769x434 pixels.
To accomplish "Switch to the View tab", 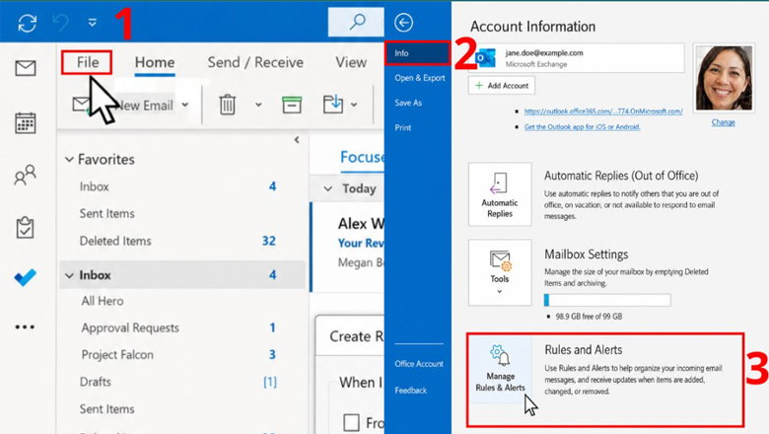I will (x=351, y=63).
